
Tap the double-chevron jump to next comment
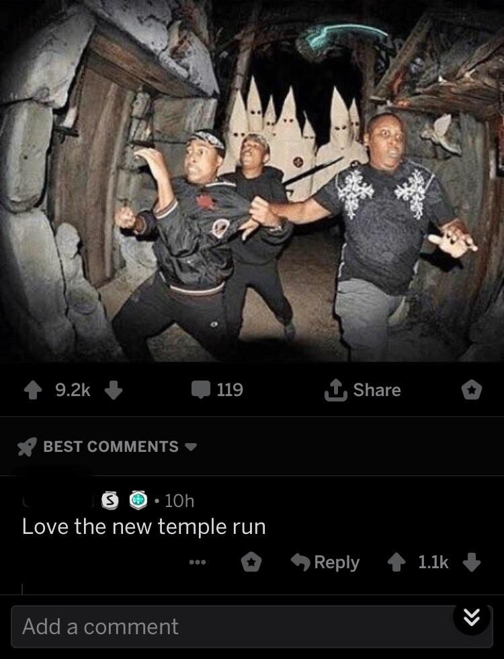coord(472,617)
